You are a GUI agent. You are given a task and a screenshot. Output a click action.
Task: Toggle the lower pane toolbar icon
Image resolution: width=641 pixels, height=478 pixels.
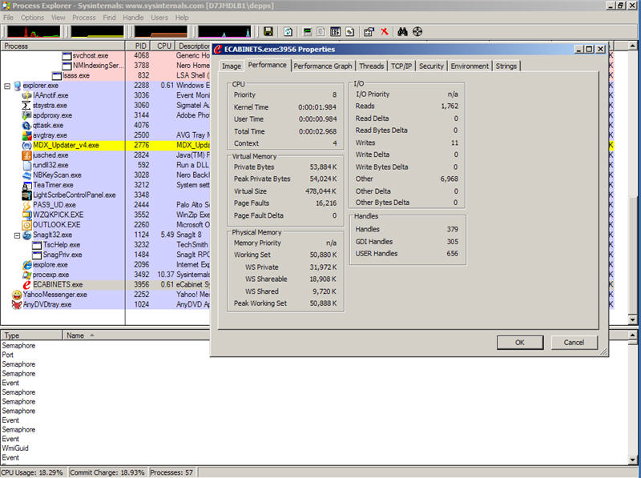tap(335, 31)
